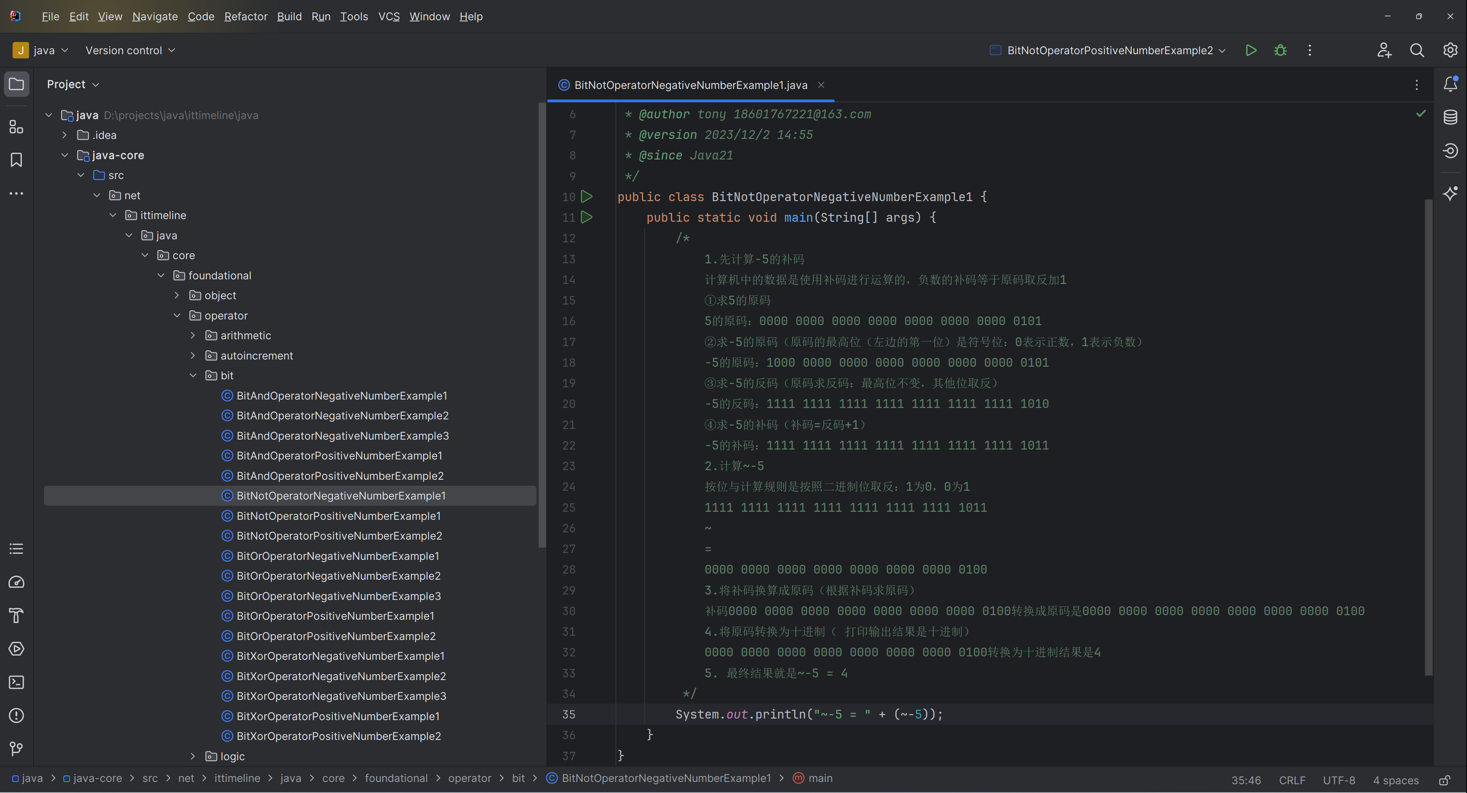
Task: Open the Project tool window icon
Action: [16, 84]
